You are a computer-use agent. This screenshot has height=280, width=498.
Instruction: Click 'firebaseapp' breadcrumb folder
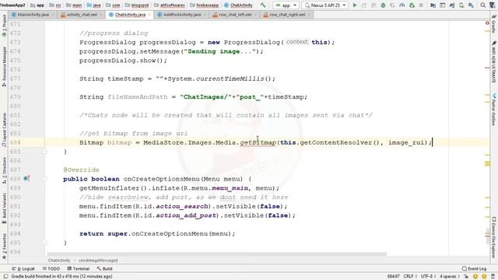[205, 5]
